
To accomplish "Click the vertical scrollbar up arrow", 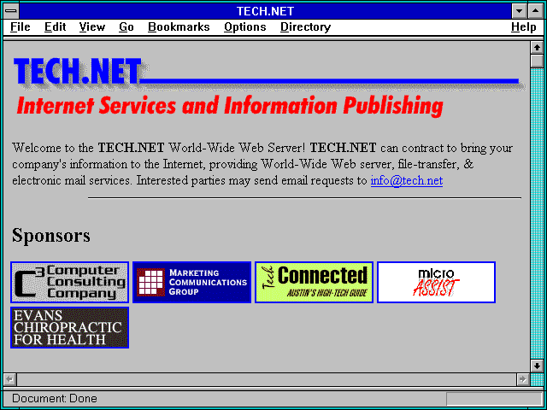I will pos(537,48).
